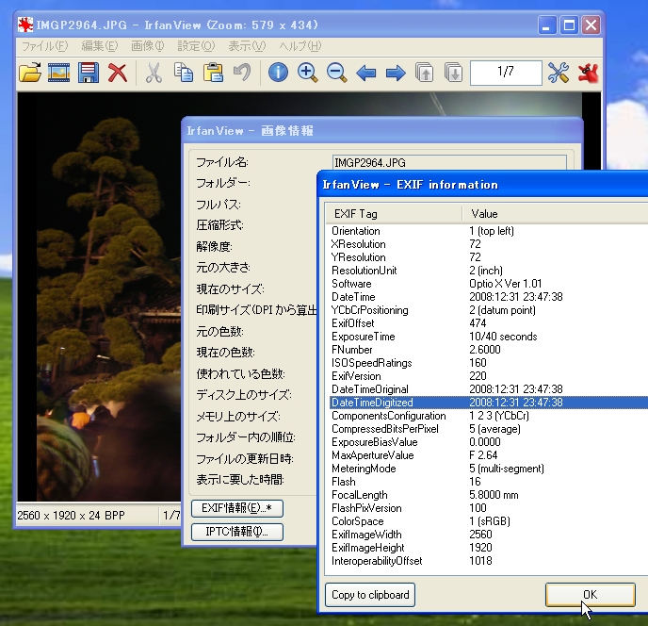Image resolution: width=648 pixels, height=626 pixels.
Task: Select the MaxApertureValue row
Action: pyautogui.click(x=489, y=455)
